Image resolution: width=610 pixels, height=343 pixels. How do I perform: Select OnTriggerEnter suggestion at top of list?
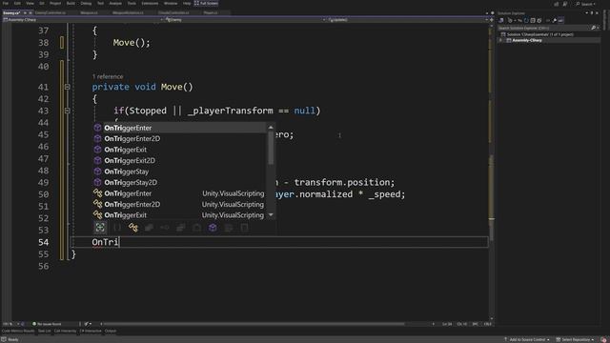(180, 128)
